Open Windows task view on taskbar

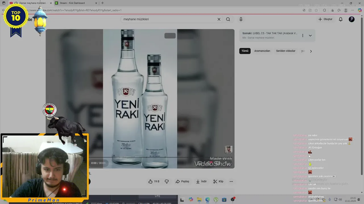coord(182,200)
